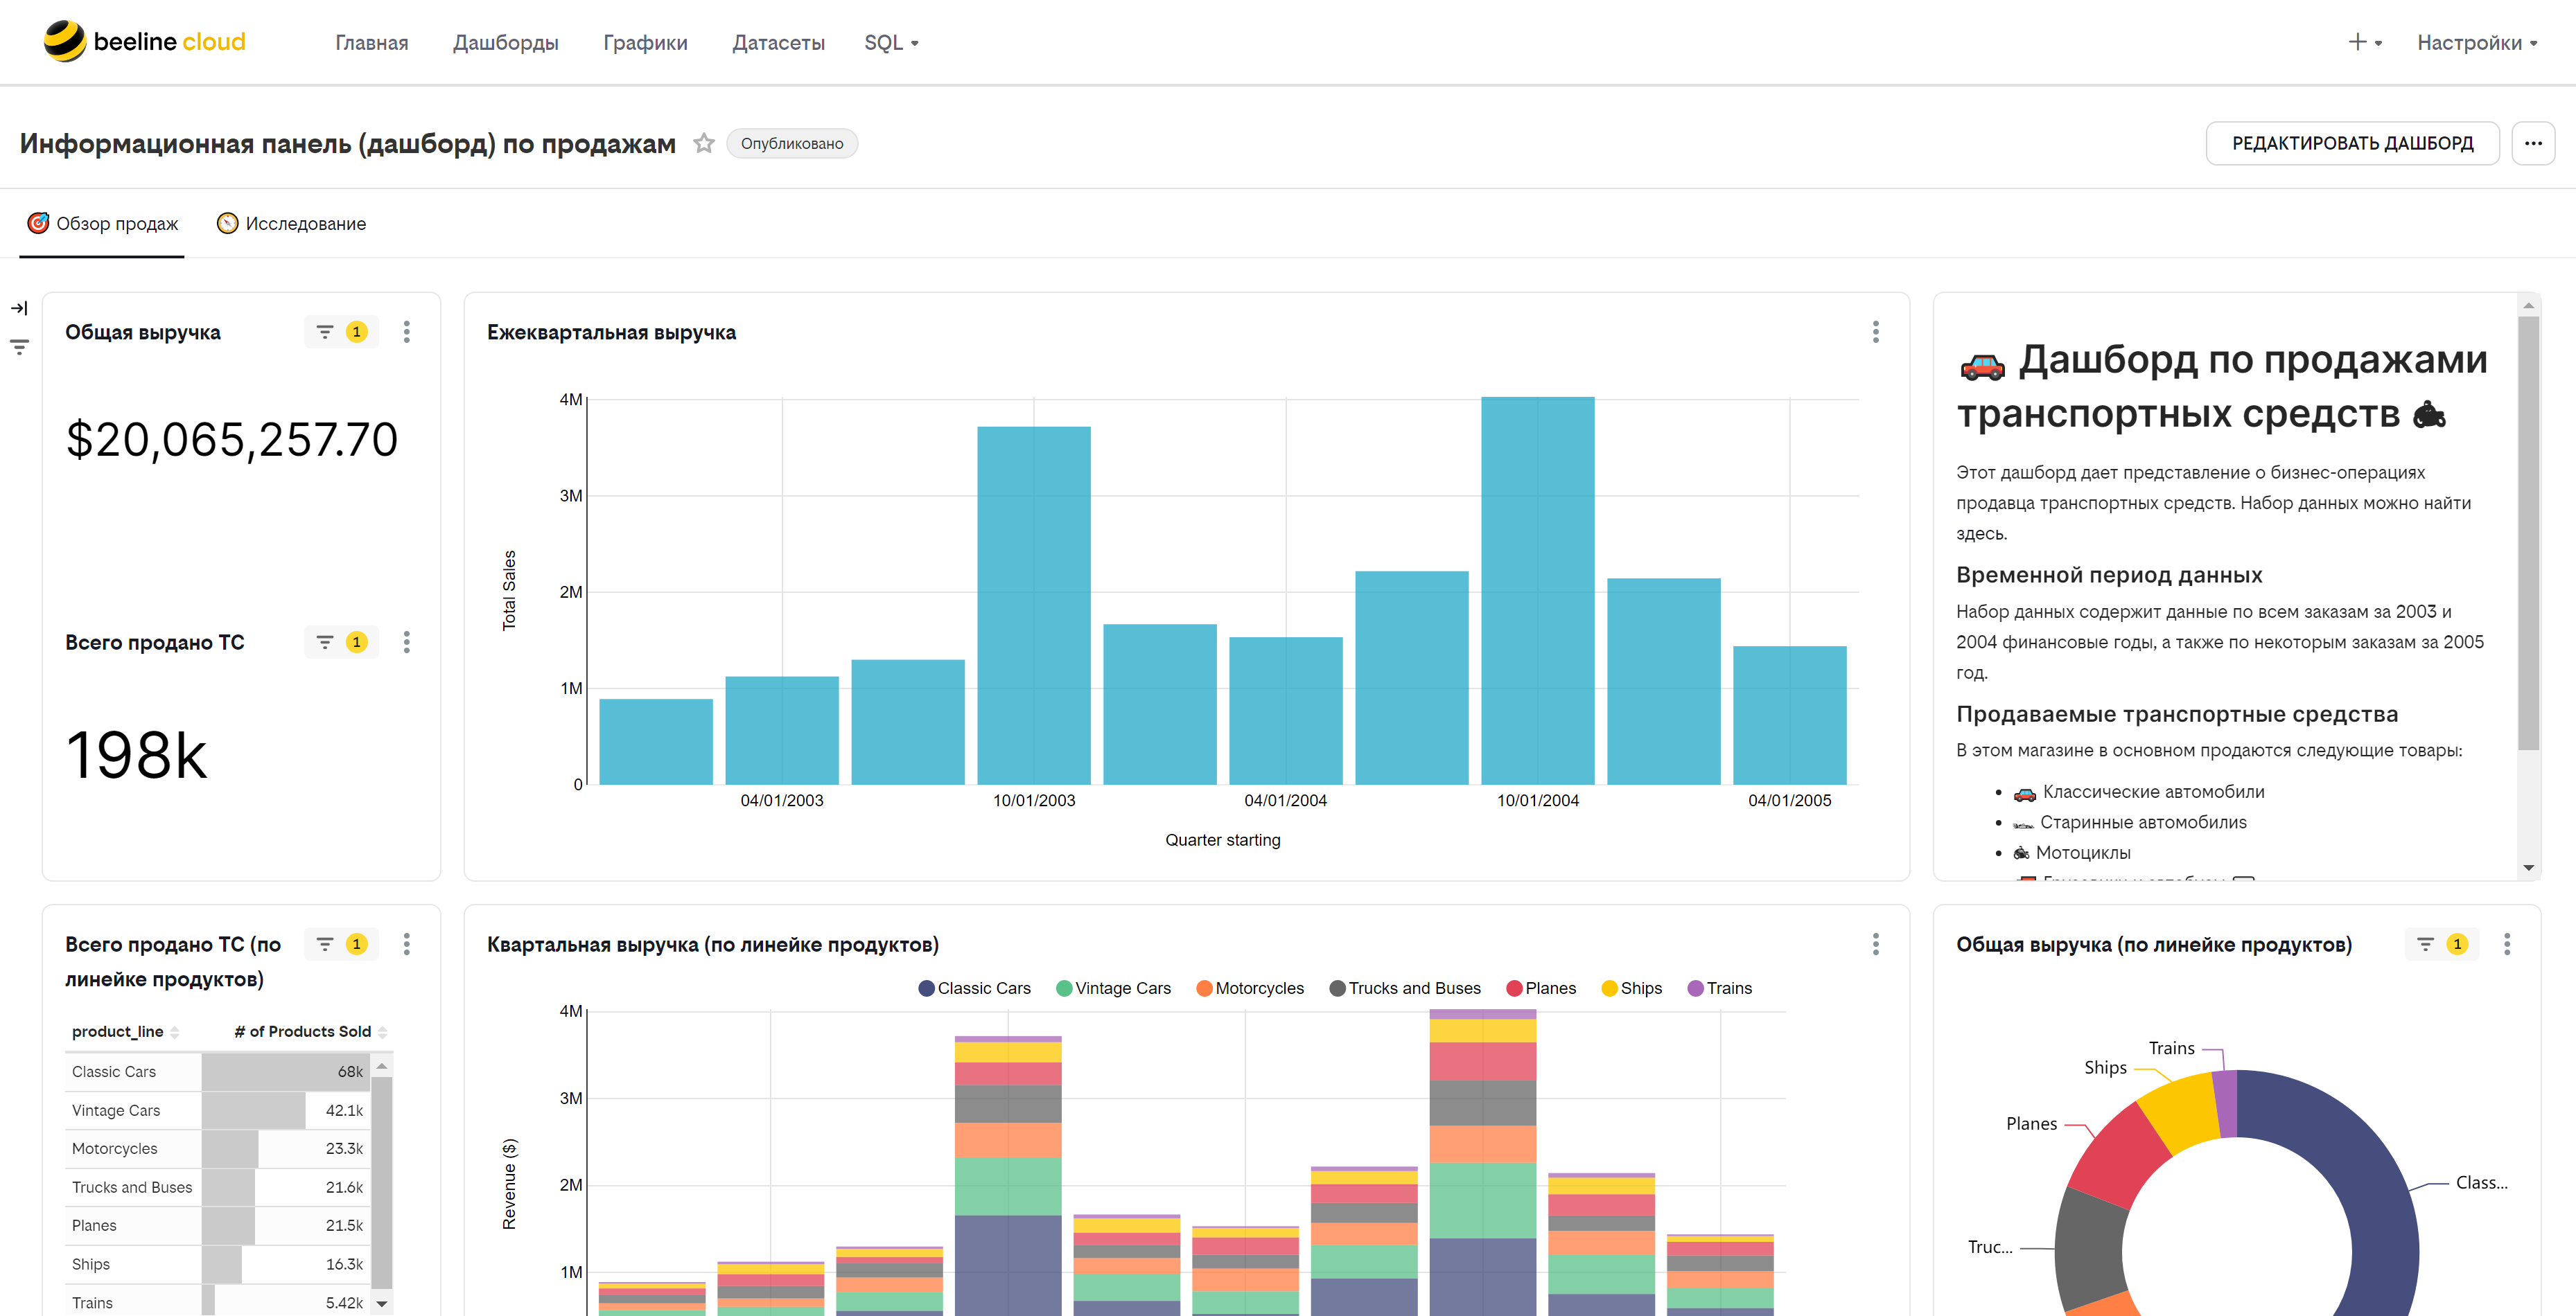Image resolution: width=2576 pixels, height=1316 pixels.
Task: Click the beeline cloud logo
Action: [x=144, y=42]
